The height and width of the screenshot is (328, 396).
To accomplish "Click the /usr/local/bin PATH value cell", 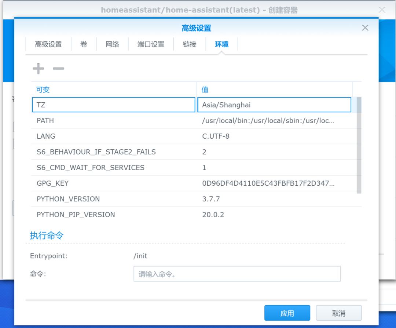I will (268, 121).
